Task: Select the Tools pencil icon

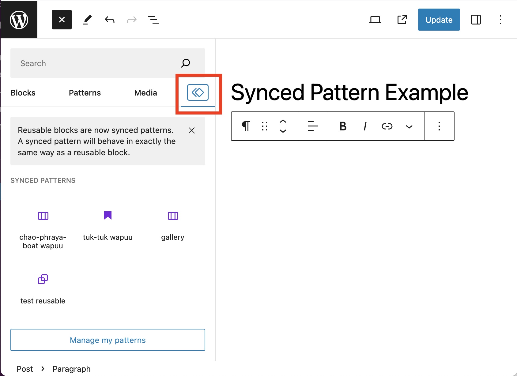Action: click(x=87, y=19)
